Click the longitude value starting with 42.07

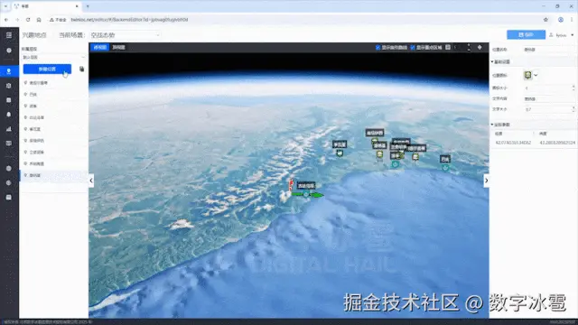pyautogui.click(x=513, y=143)
